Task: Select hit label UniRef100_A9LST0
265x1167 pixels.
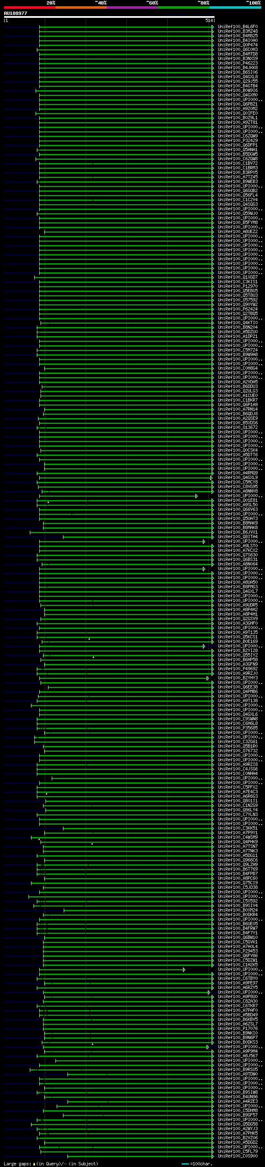Action: coord(237,546)
